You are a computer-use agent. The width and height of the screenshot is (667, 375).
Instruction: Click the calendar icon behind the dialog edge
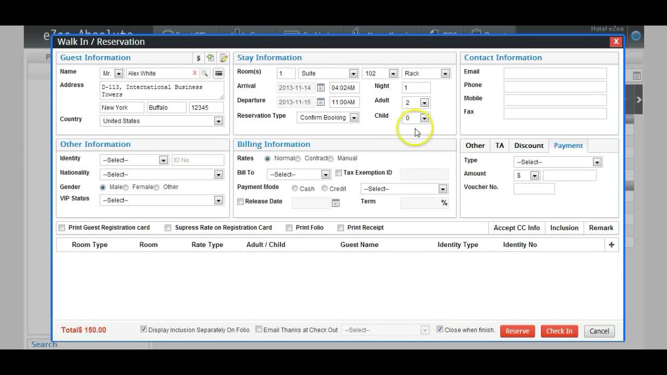tap(637, 76)
